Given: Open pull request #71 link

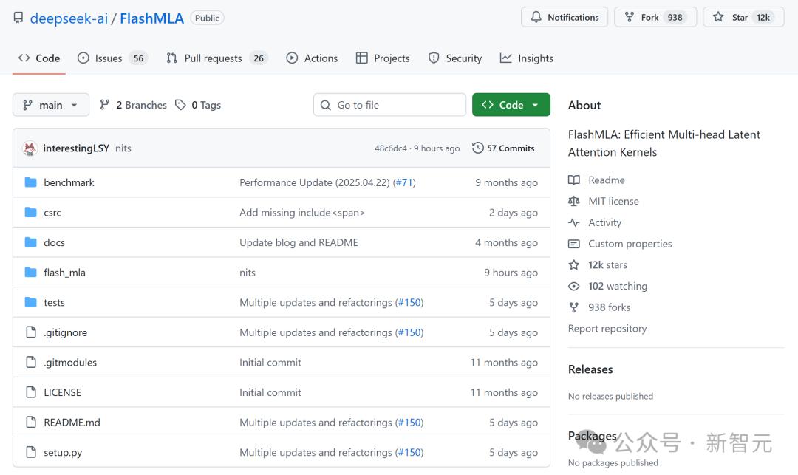Looking at the screenshot, I should click(404, 182).
